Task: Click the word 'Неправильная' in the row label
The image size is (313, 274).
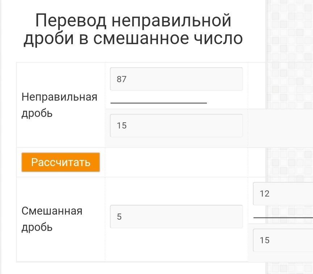Action: pos(59,97)
